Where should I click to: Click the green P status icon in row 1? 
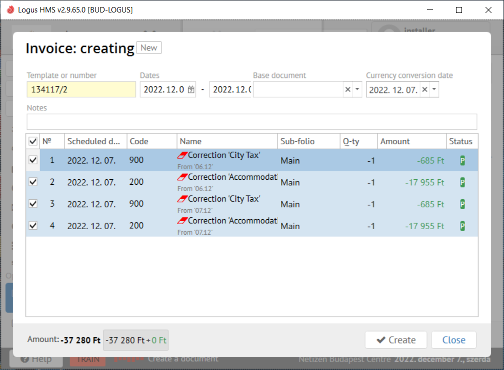tap(462, 161)
